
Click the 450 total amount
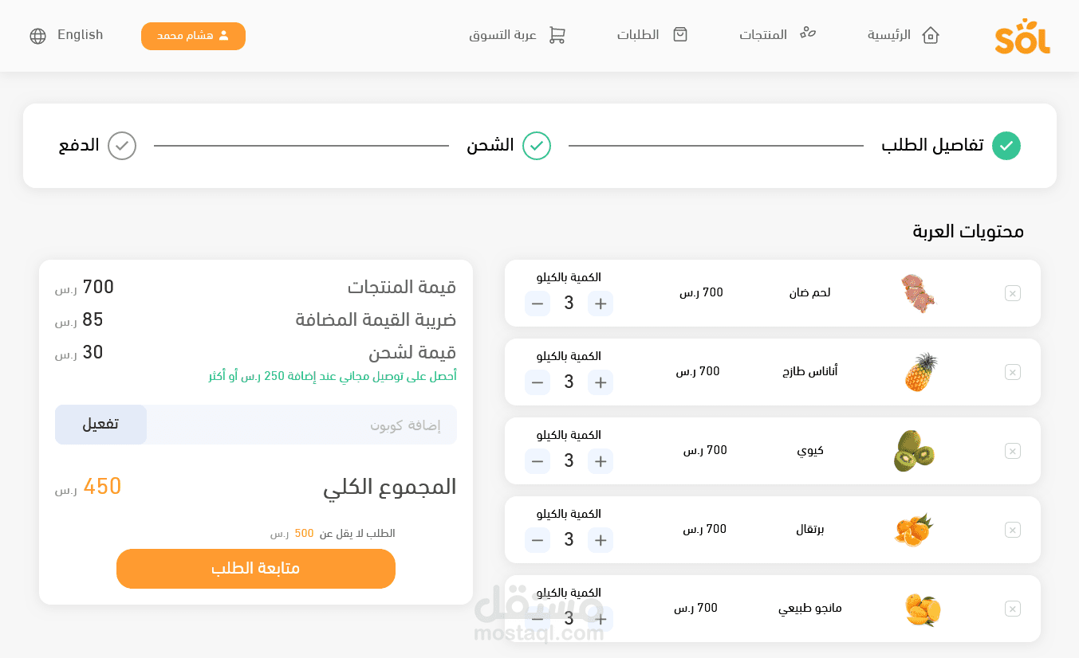(102, 486)
